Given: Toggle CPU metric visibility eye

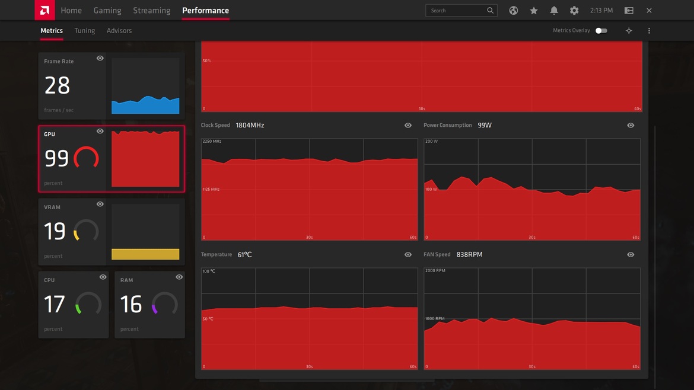Looking at the screenshot, I should coord(103,277).
